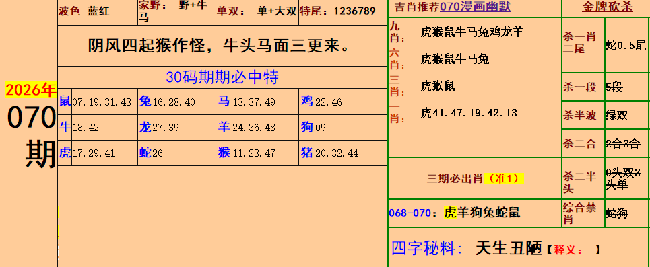The image size is (650, 267).
Task: Select the 绿双 value
Action: (x=617, y=115)
